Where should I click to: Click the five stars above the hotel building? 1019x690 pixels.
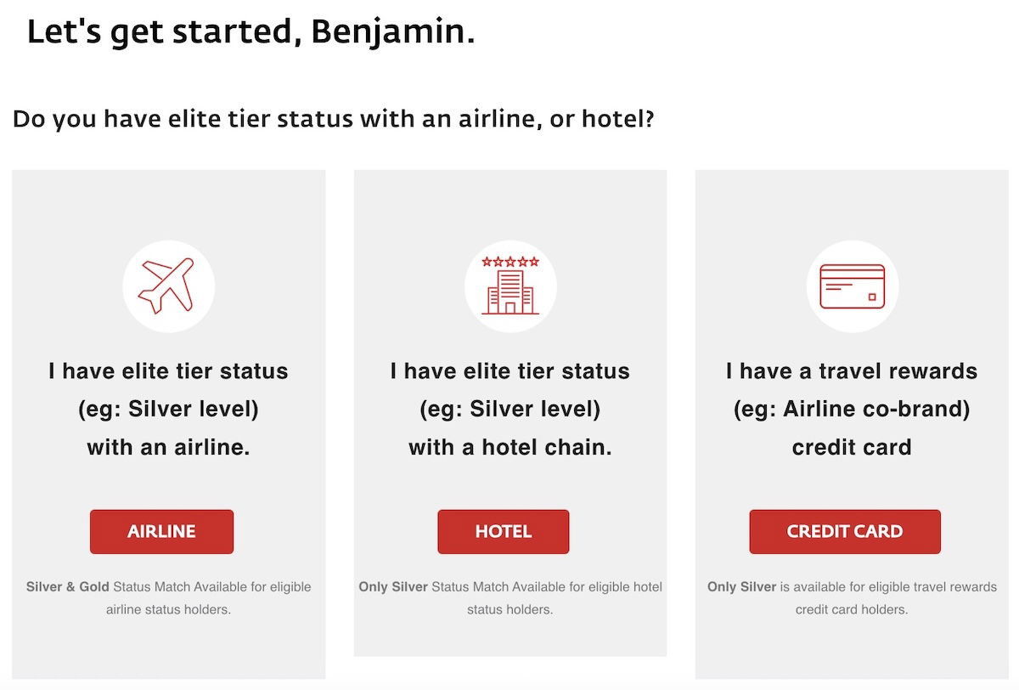tap(509, 262)
